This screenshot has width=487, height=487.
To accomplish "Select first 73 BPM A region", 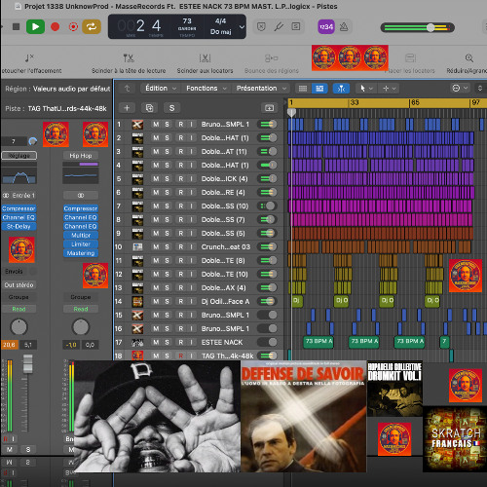I will (x=318, y=342).
